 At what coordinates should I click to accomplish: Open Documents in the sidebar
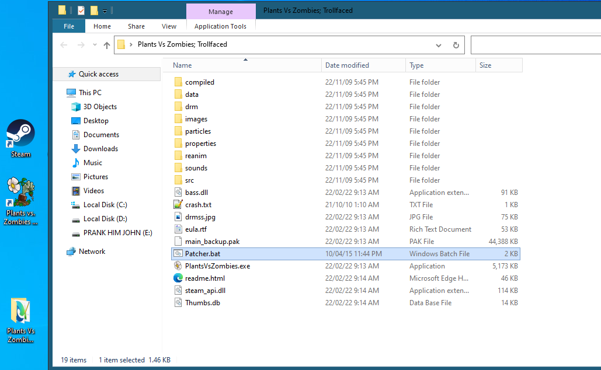coord(101,134)
